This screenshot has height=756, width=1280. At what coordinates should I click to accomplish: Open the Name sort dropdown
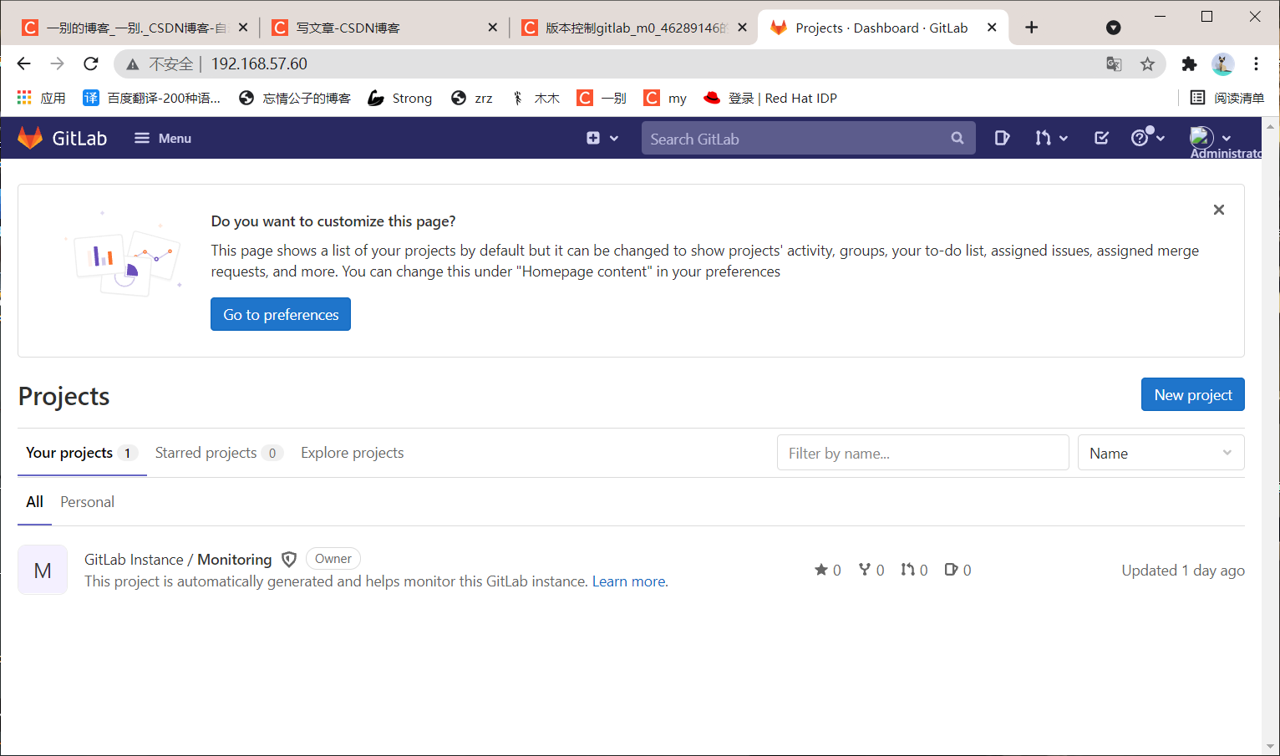point(1161,452)
